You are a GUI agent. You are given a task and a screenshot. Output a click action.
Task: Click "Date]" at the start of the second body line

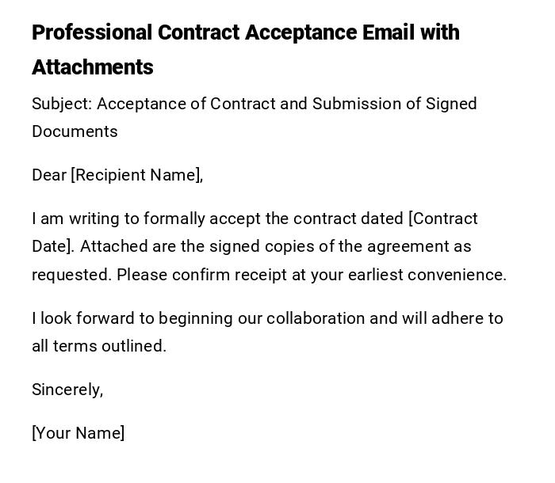click(52, 247)
